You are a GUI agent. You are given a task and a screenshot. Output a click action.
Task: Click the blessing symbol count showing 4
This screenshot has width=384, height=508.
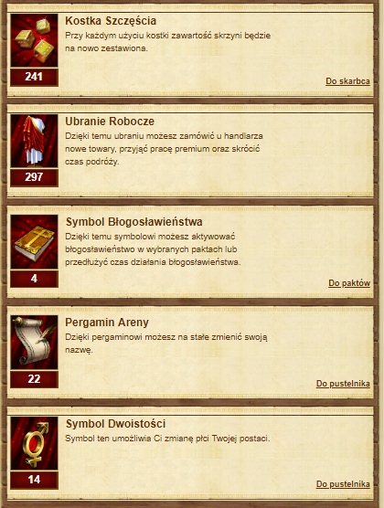click(x=34, y=279)
